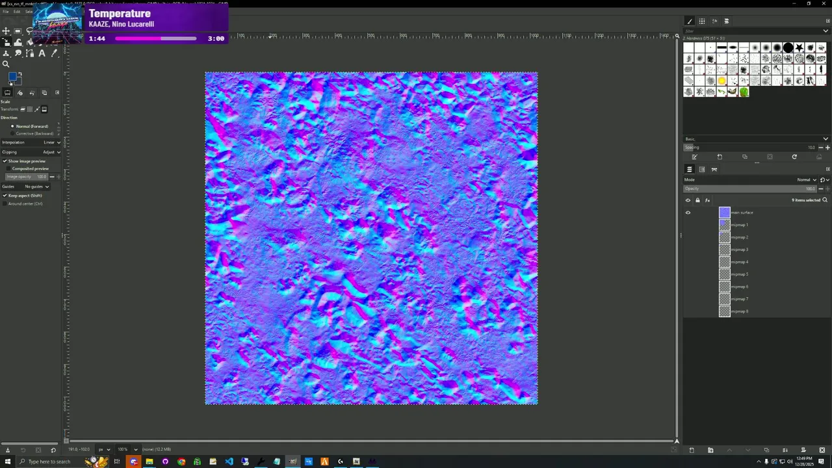The image size is (832, 468).
Task: Select the Rectangle Select tool
Action: 18,31
